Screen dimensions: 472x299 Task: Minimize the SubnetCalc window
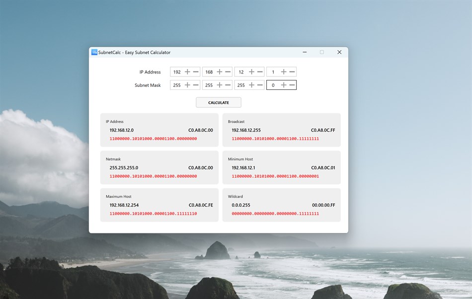tap(305, 52)
